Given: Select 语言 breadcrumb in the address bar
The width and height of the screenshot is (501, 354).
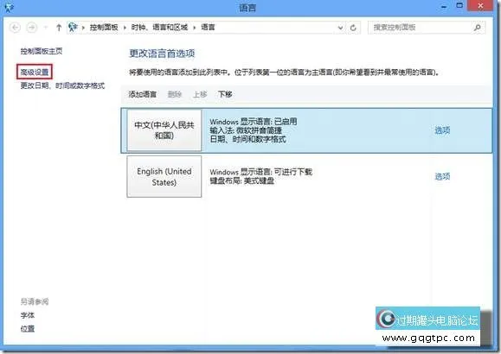Looking at the screenshot, I should (x=208, y=28).
